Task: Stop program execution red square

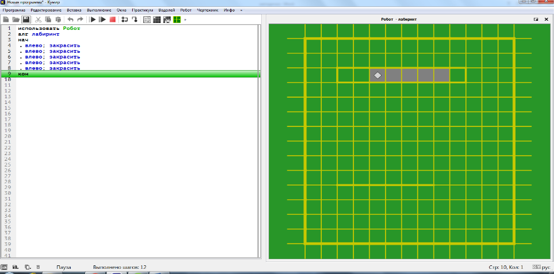Action: (x=113, y=20)
